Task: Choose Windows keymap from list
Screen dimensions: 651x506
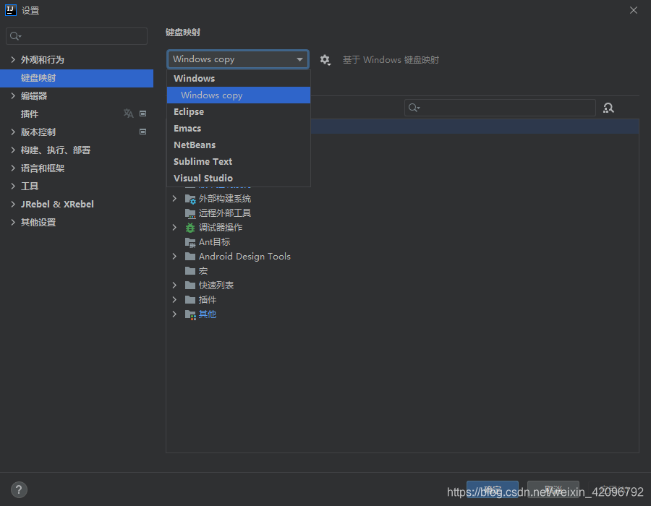Action: point(238,78)
